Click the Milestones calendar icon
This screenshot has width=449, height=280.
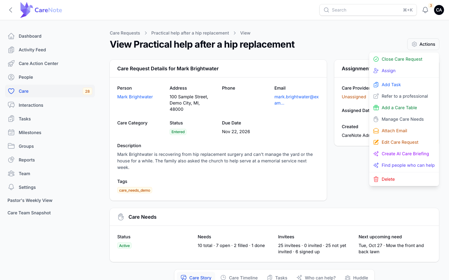pos(11,133)
